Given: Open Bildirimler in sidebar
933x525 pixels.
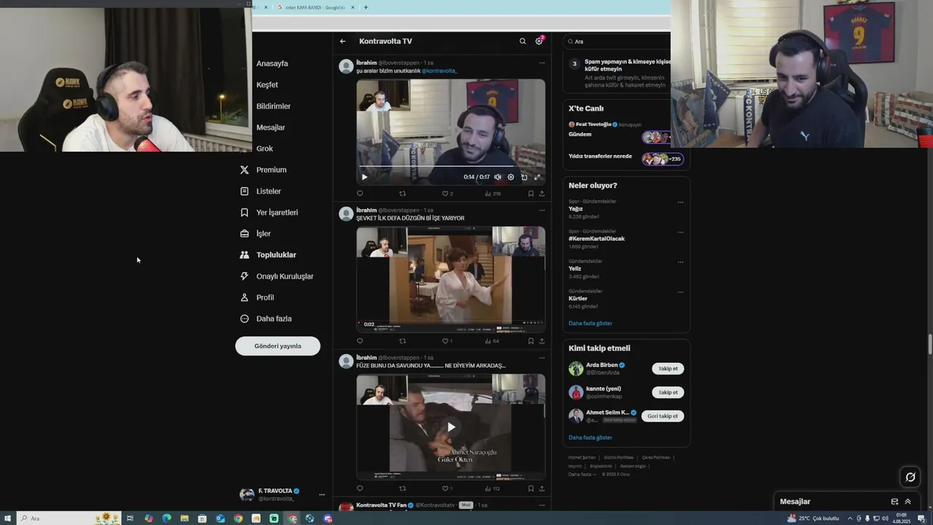Looking at the screenshot, I should click(x=273, y=106).
